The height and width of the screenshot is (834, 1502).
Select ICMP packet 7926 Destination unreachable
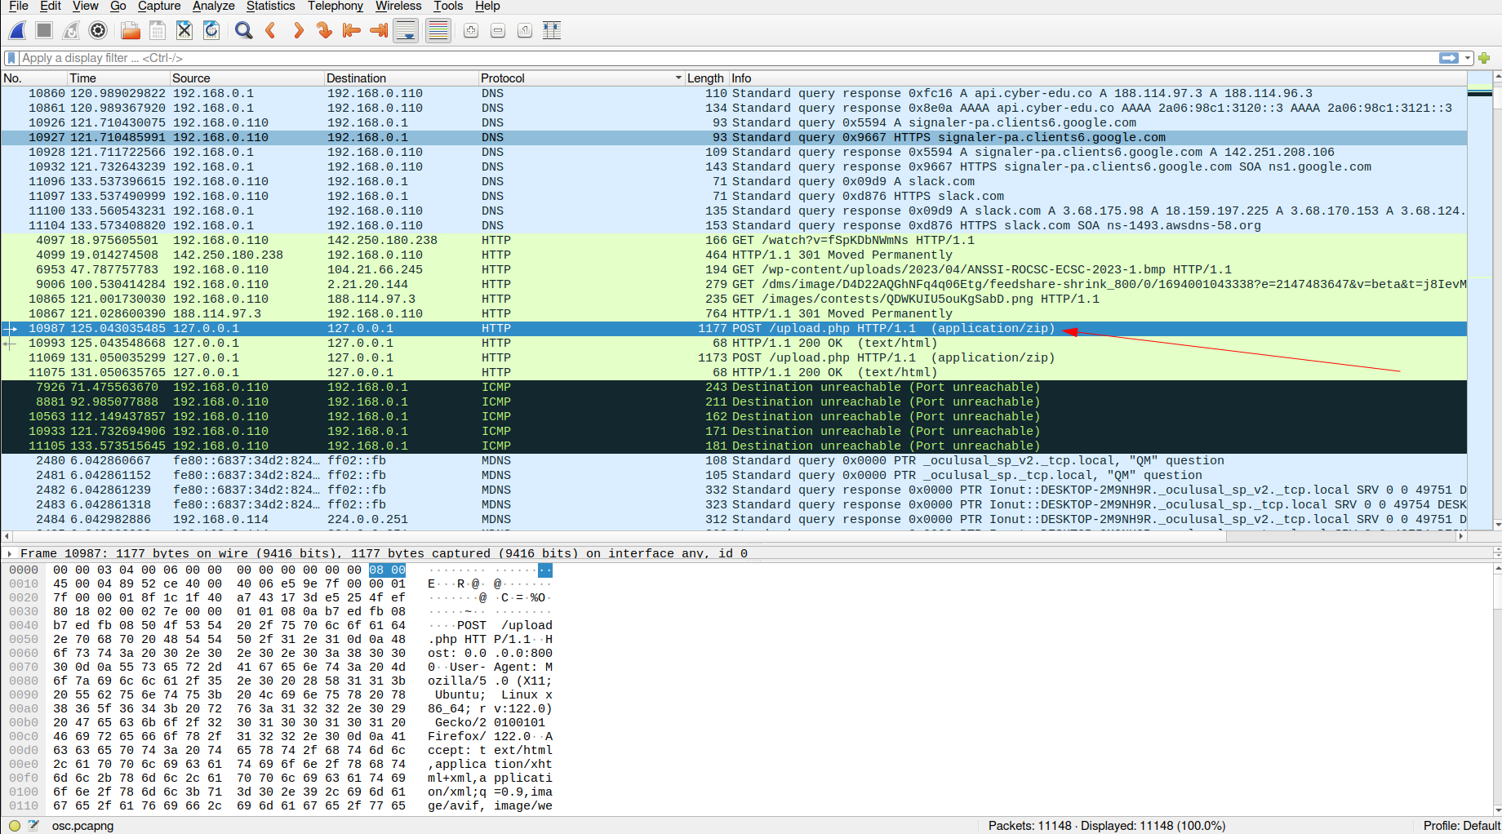coord(734,387)
